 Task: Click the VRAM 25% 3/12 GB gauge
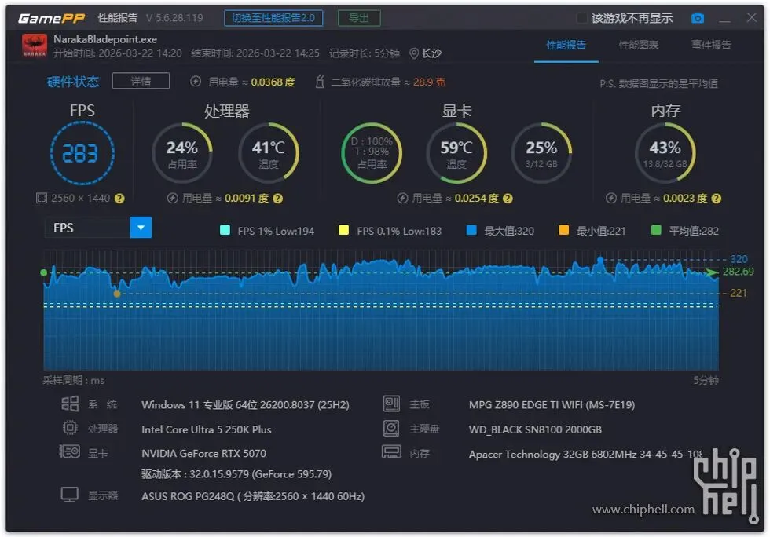pyautogui.click(x=541, y=153)
